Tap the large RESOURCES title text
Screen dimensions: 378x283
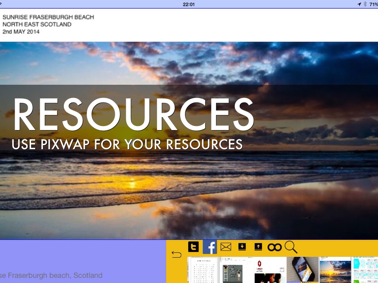pos(133,115)
